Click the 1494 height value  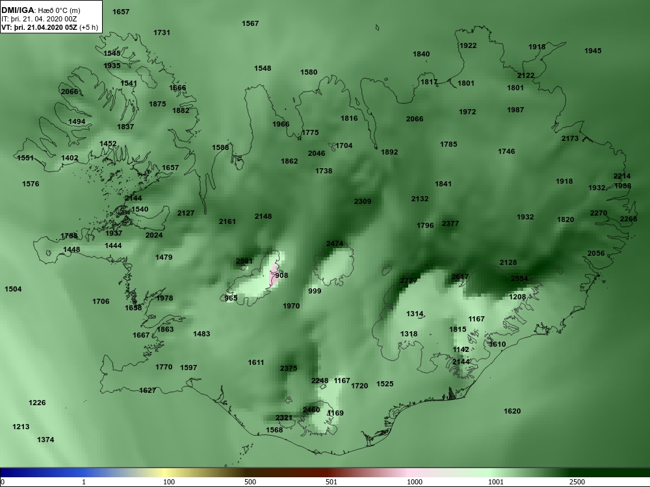pyautogui.click(x=77, y=122)
